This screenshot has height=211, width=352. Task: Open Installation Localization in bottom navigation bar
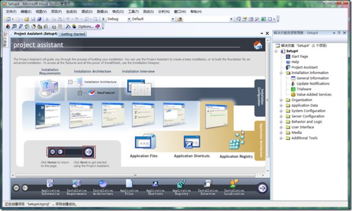pos(234,187)
